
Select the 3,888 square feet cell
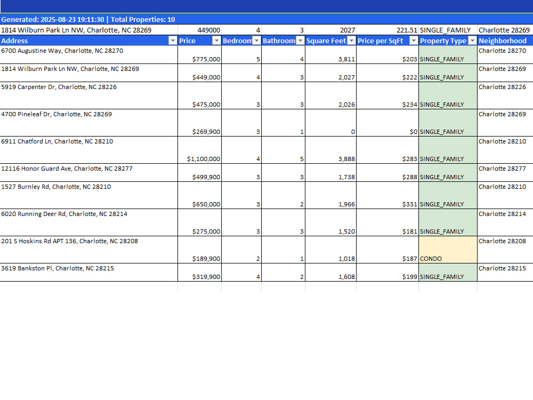(331, 150)
